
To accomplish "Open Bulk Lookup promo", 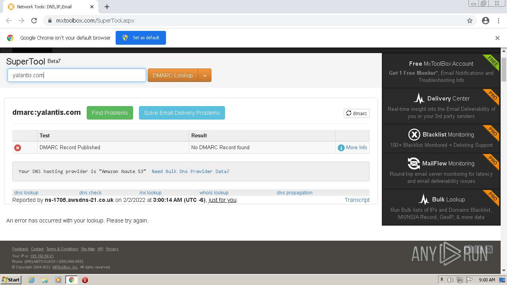I will [x=441, y=207].
